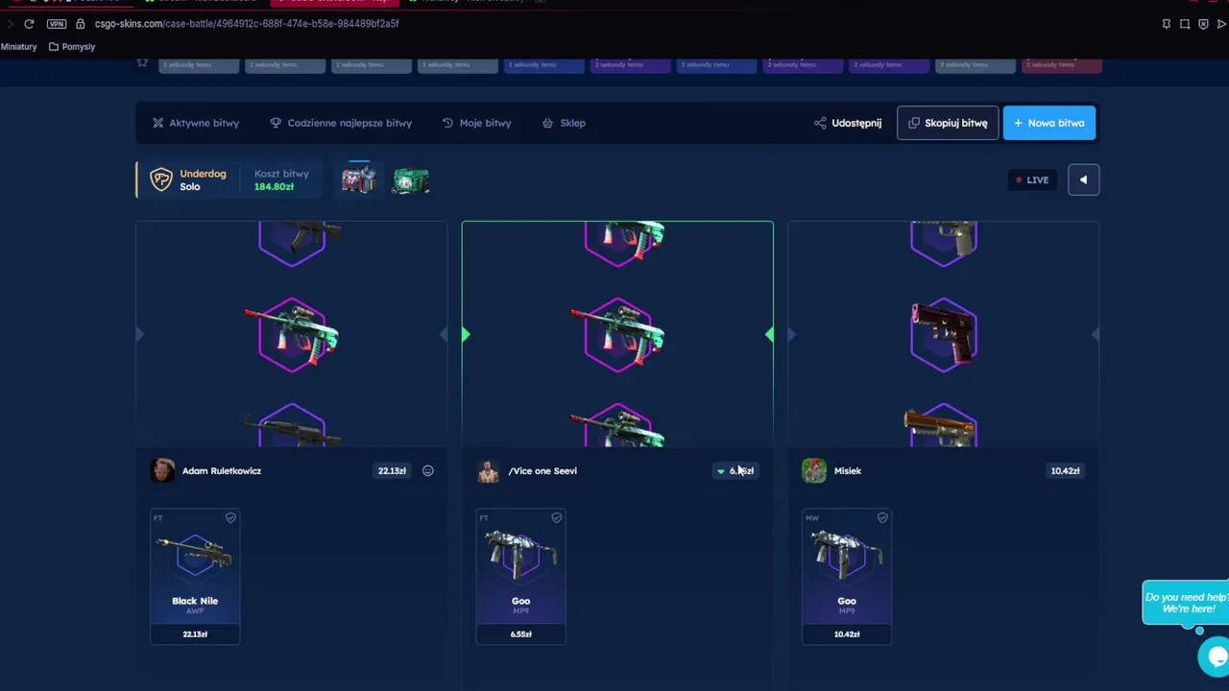1229x691 pixels.
Task: Click the history clock icon in Moje bitwy
Action: pyautogui.click(x=447, y=123)
